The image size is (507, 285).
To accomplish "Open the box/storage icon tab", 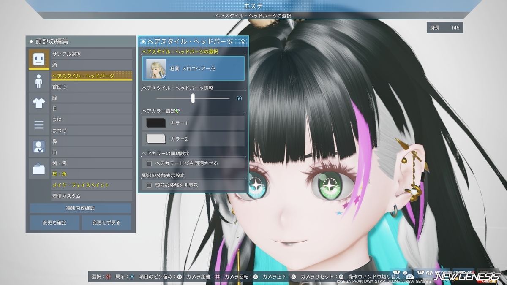I will [x=39, y=169].
